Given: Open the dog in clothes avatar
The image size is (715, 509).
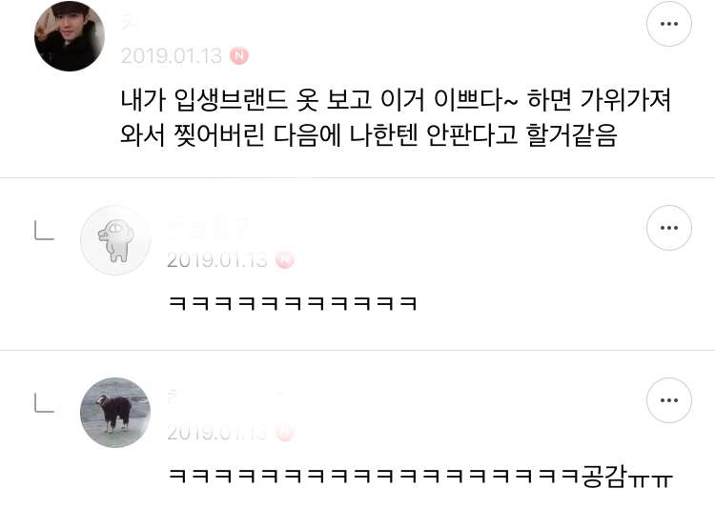Looking at the screenshot, I should coord(115,413).
